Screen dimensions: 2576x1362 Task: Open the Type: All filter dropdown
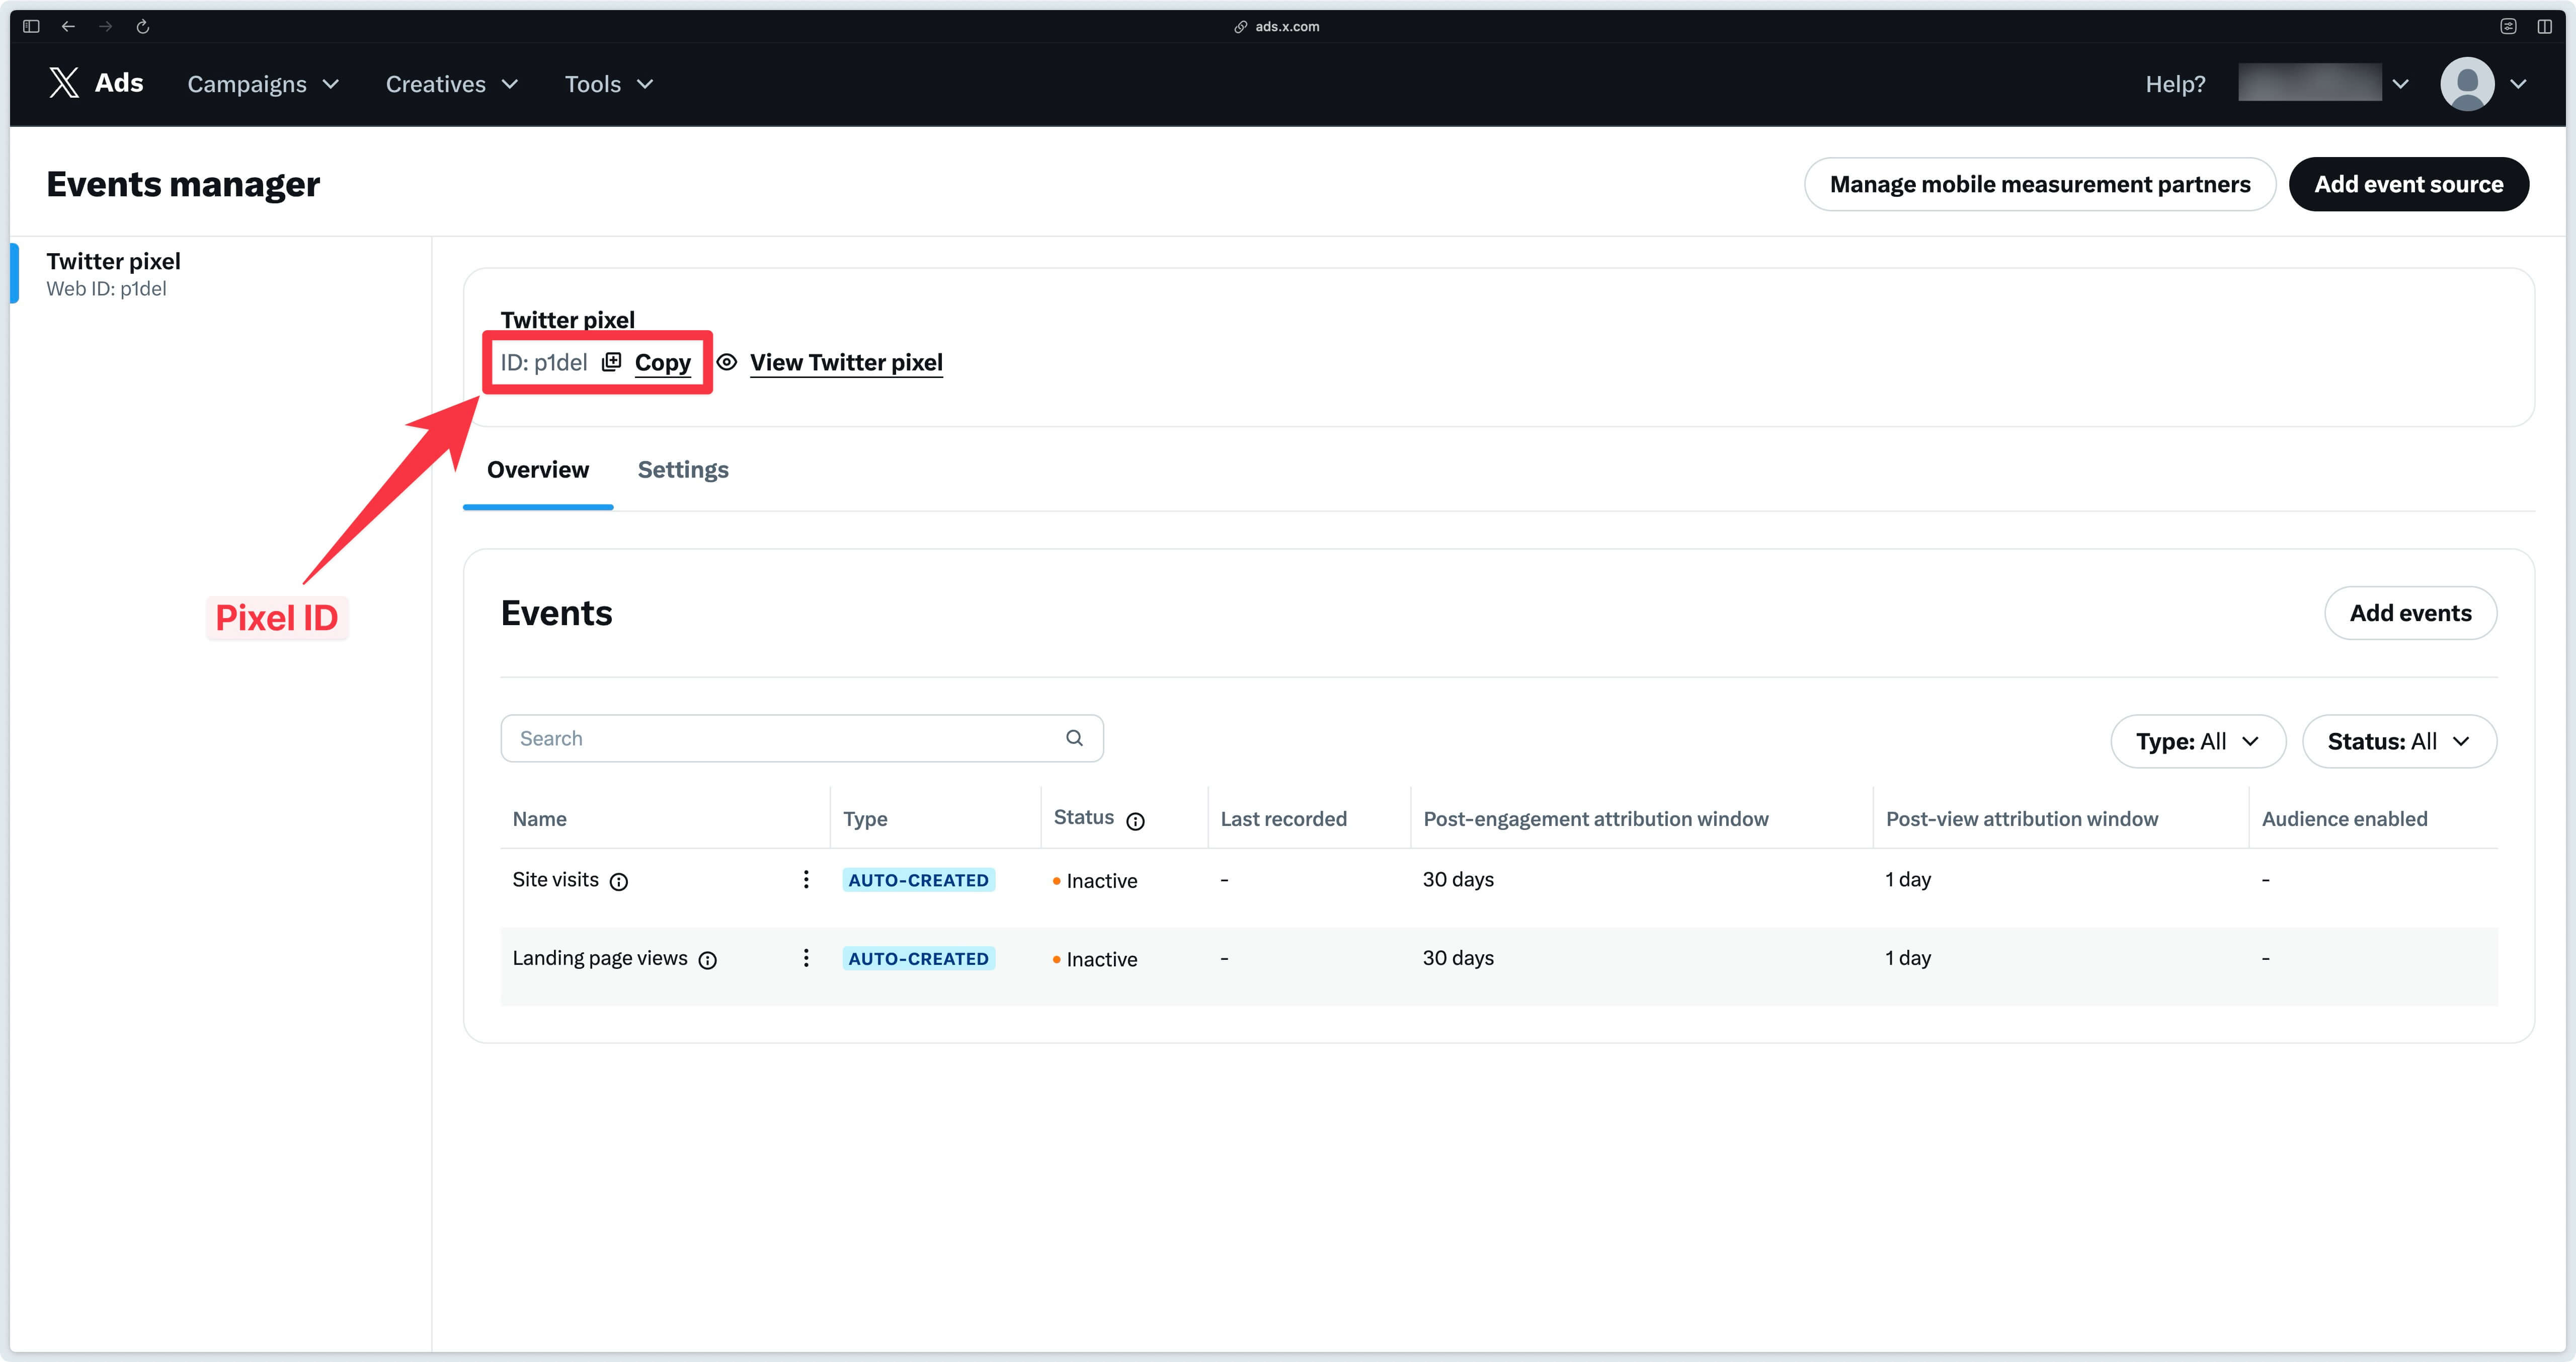2198,741
